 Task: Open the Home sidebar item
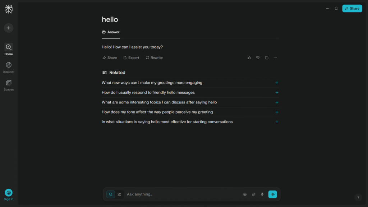(x=9, y=50)
